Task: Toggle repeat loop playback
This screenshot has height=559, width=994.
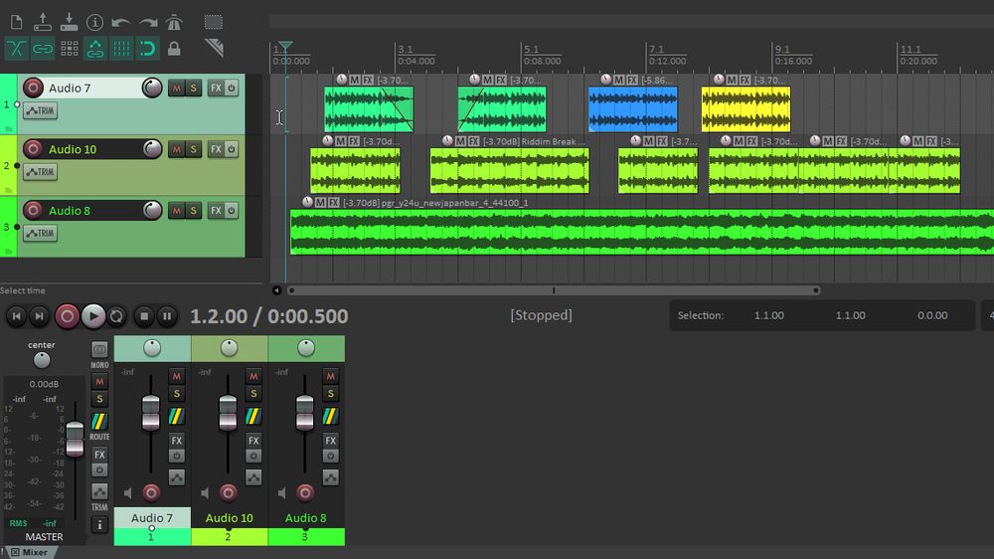Action: click(x=116, y=316)
